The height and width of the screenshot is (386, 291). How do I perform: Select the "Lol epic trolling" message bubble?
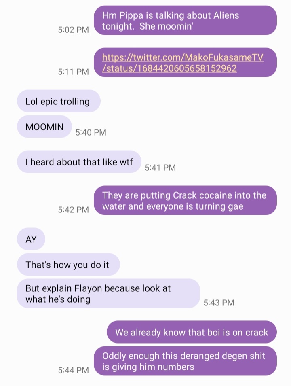pos(59,101)
